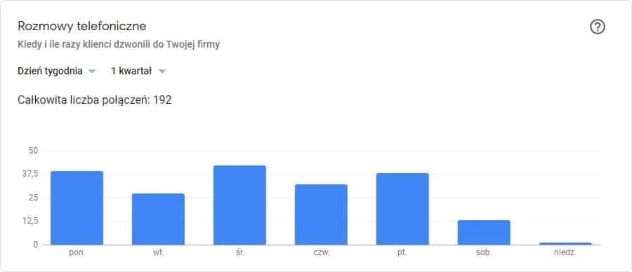The width and height of the screenshot is (632, 272).
Task: Click the subtitle about klienci dzwonili
Action: pyautogui.click(x=119, y=45)
